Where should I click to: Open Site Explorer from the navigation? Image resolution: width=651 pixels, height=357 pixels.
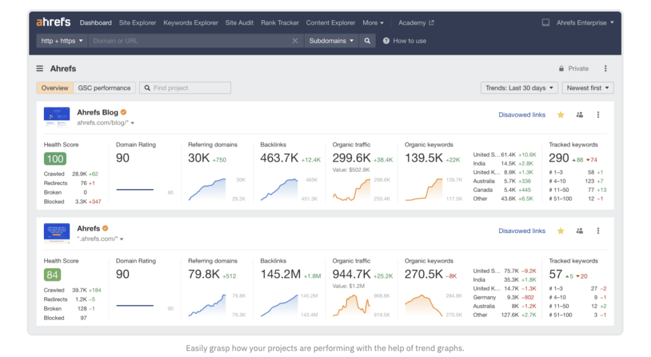tap(137, 23)
